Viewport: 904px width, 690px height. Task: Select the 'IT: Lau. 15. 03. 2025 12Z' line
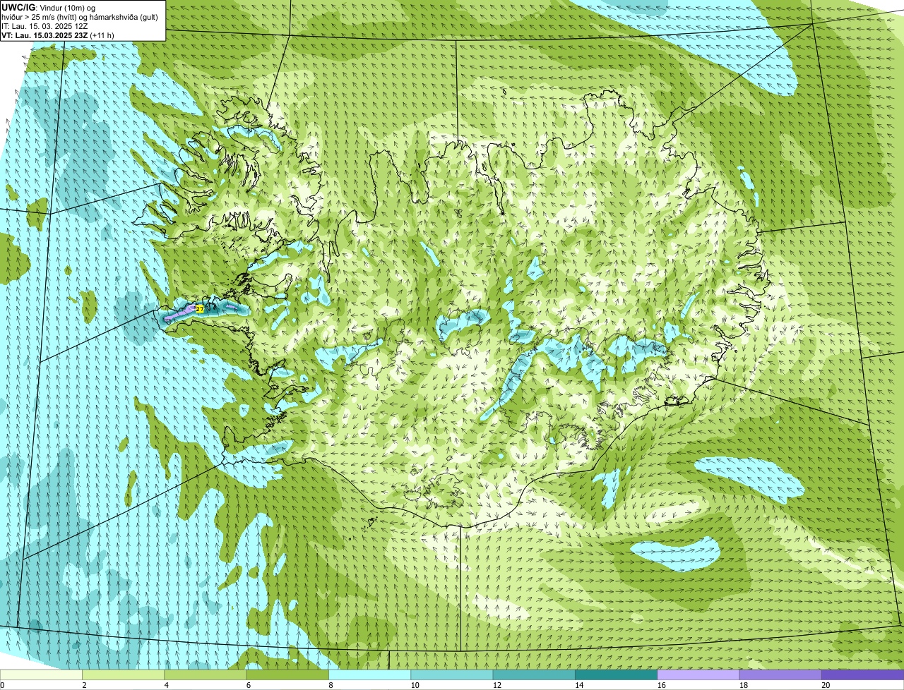click(x=45, y=26)
